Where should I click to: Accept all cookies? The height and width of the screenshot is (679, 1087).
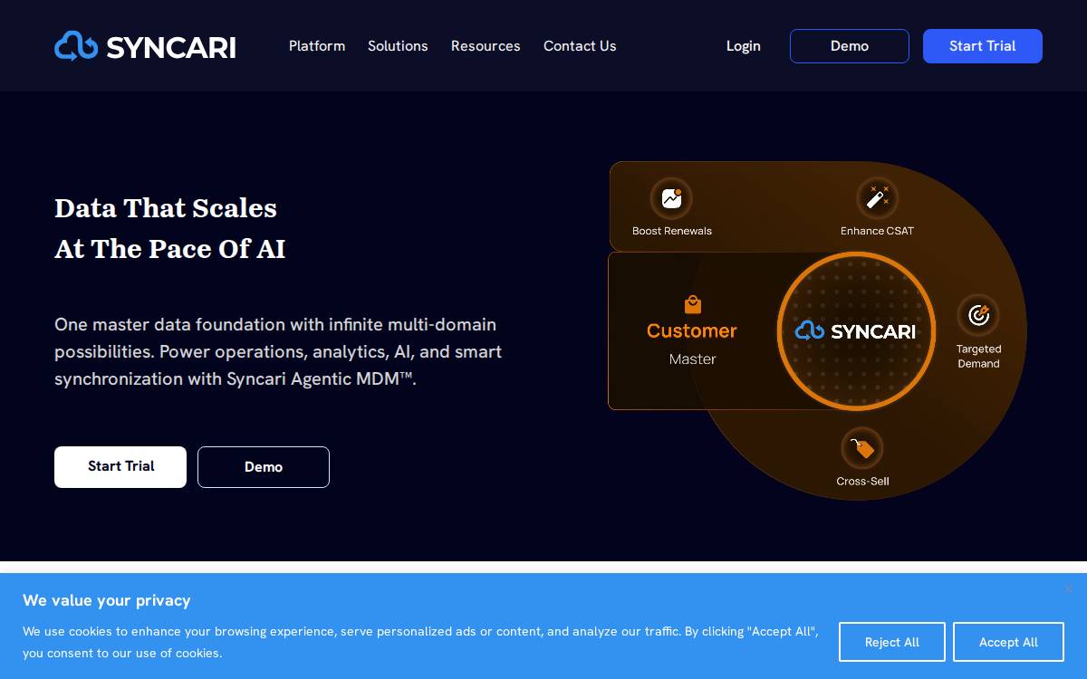1008,642
